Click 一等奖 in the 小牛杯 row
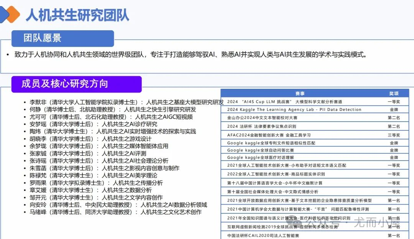 tap(394, 183)
